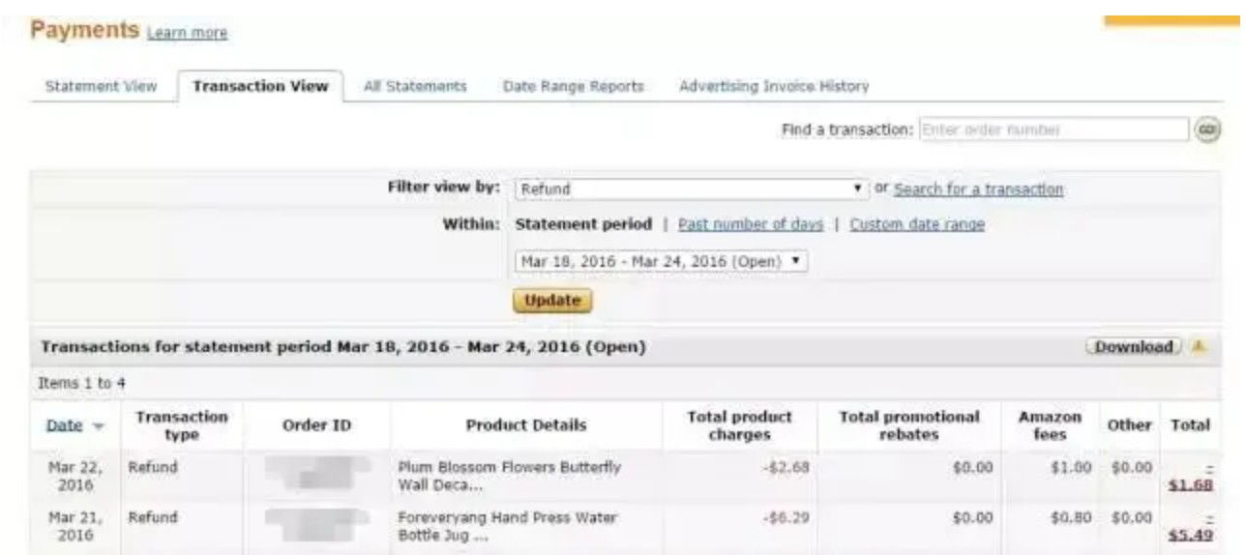The image size is (1246, 555).
Task: Click the Find a transaction order field
Action: pyautogui.click(x=1053, y=130)
